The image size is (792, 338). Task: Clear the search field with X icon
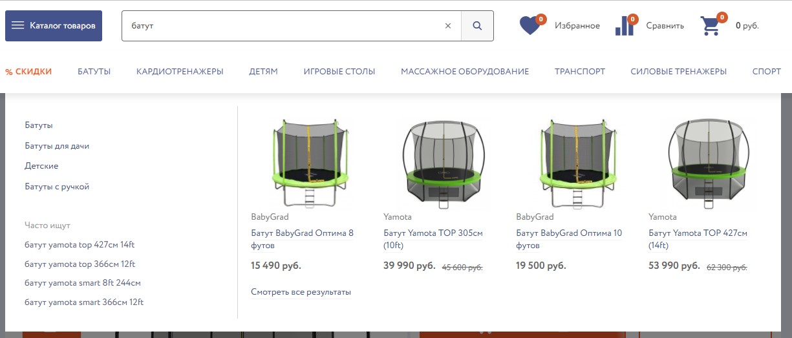pos(448,26)
